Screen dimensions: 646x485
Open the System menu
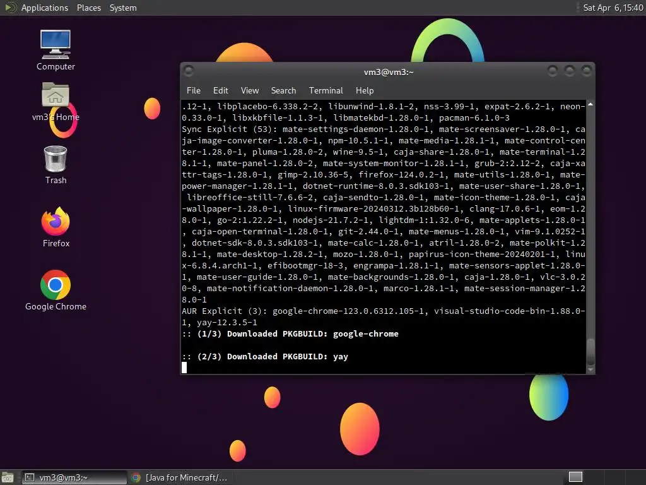(123, 8)
